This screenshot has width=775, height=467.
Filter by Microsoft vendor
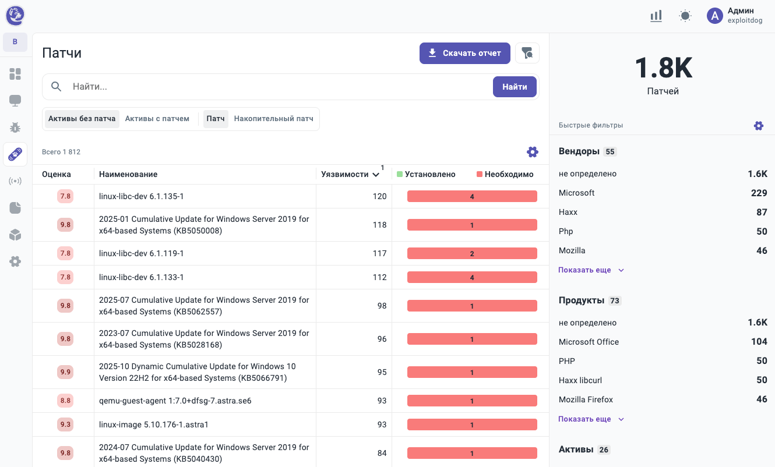577,193
